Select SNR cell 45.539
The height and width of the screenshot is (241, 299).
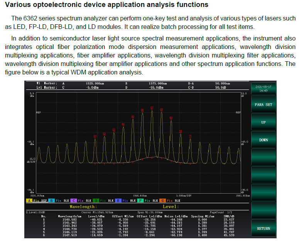click(229, 235)
